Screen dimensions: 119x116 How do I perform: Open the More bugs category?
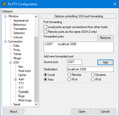25,100
